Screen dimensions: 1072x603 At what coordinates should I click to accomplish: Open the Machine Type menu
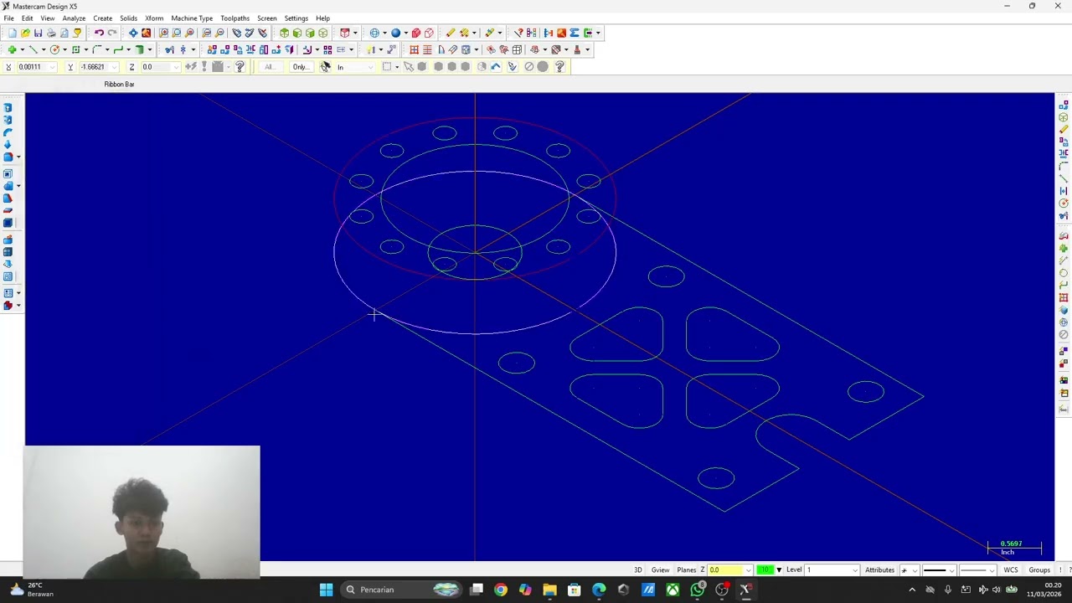192,18
